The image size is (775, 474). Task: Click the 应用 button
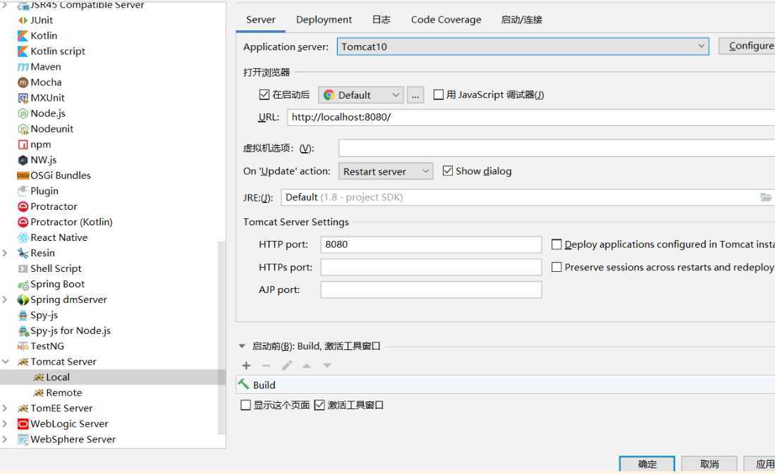click(x=759, y=464)
